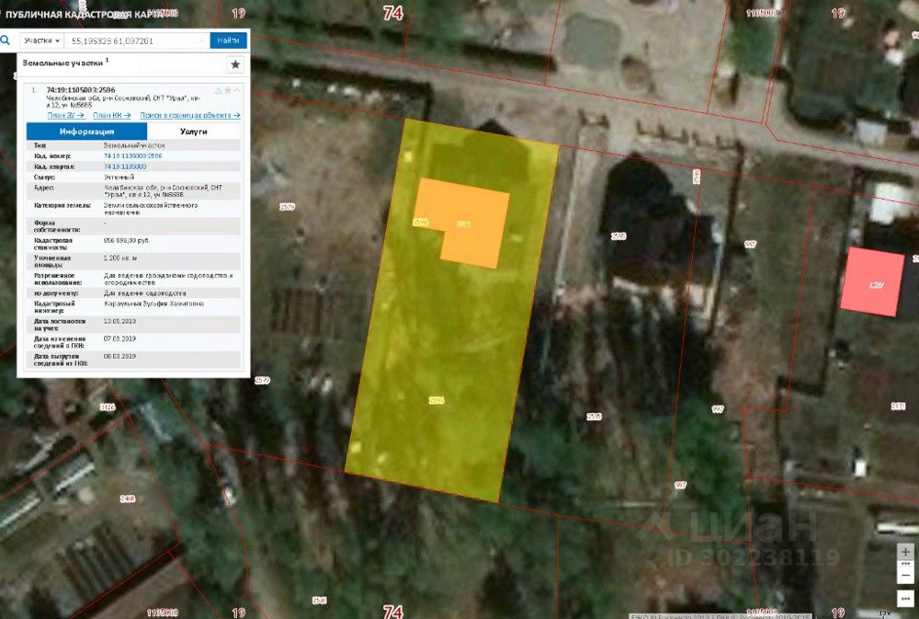Switch to the Информация tab
The height and width of the screenshot is (619, 919).
tap(86, 132)
